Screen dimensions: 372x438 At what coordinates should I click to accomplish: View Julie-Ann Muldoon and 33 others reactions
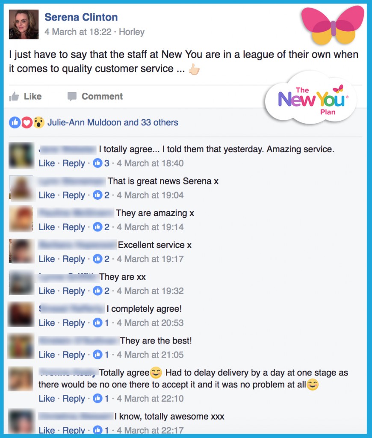[112, 122]
